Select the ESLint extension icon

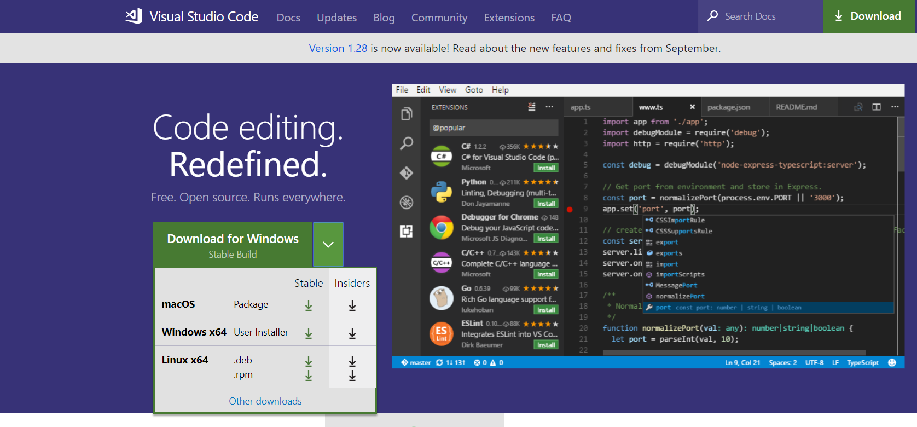coord(441,334)
